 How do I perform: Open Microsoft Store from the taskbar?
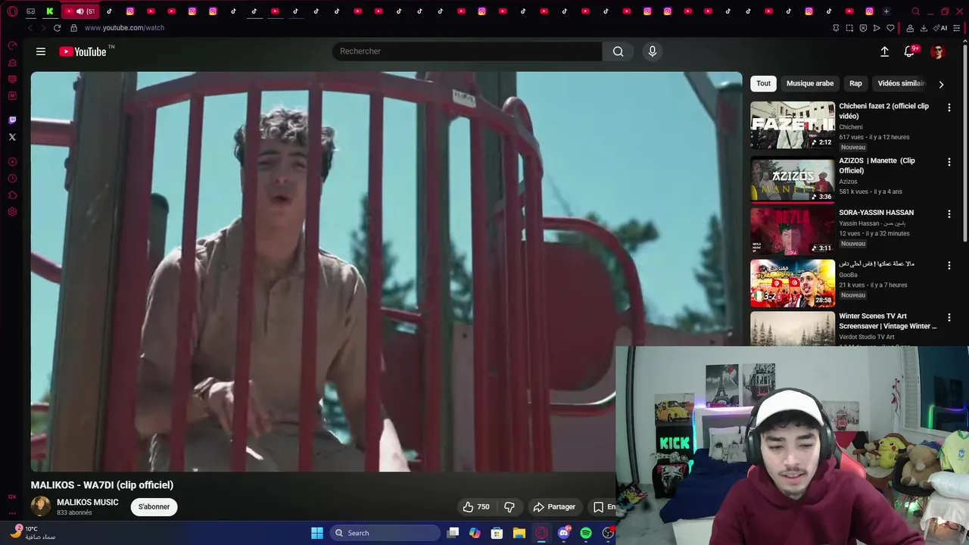[x=497, y=533]
